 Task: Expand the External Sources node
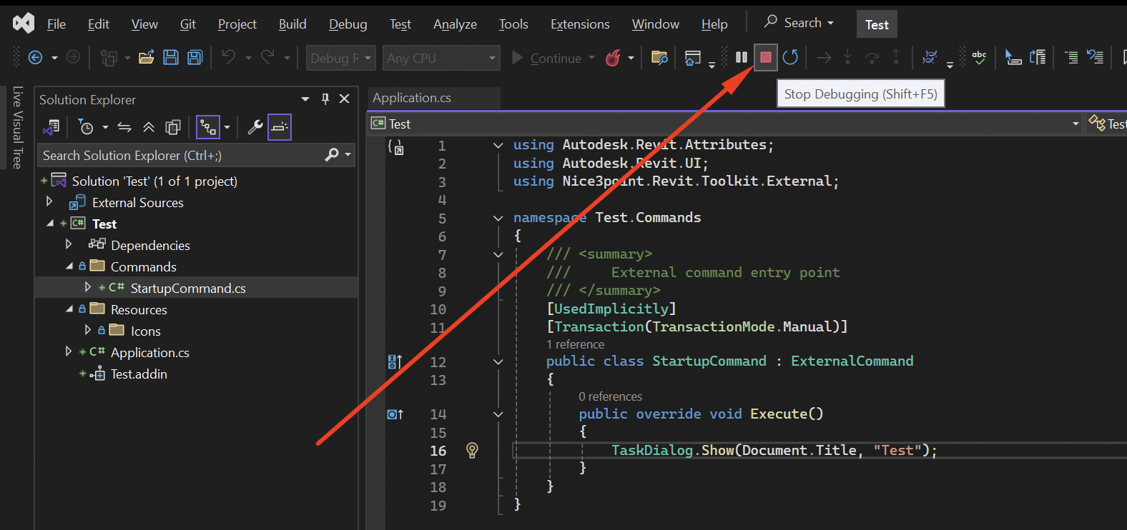[49, 202]
